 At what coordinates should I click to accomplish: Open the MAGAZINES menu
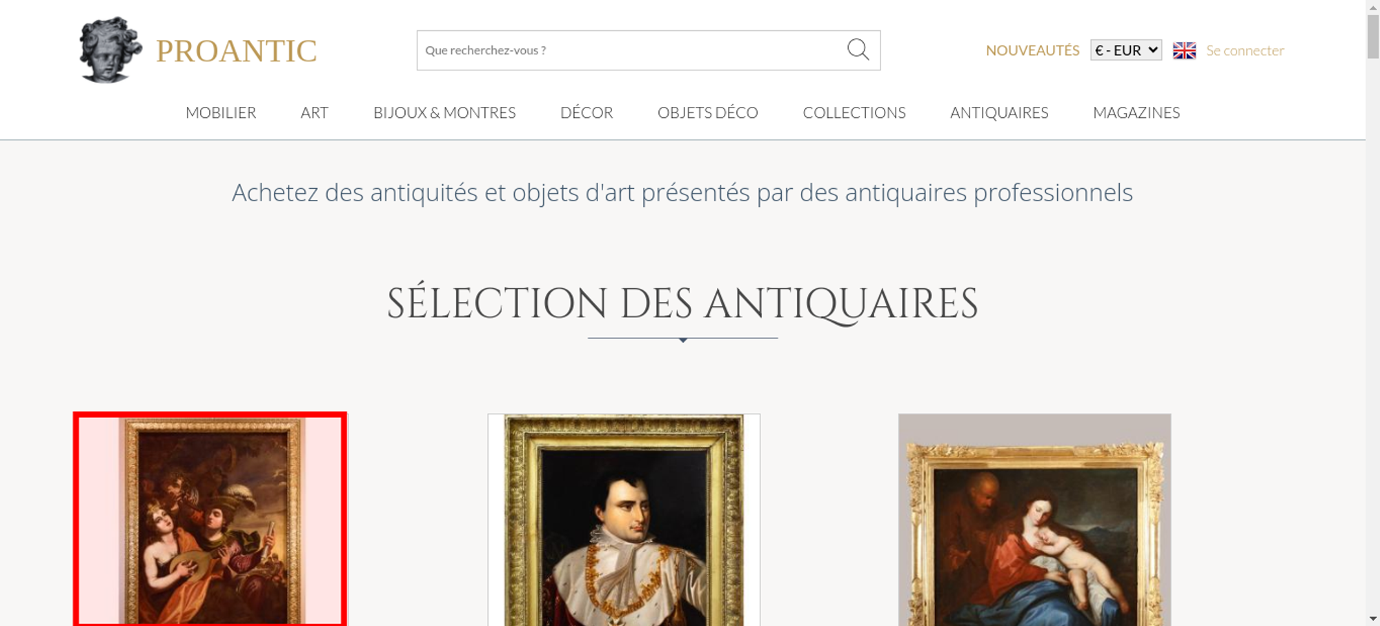click(1136, 112)
